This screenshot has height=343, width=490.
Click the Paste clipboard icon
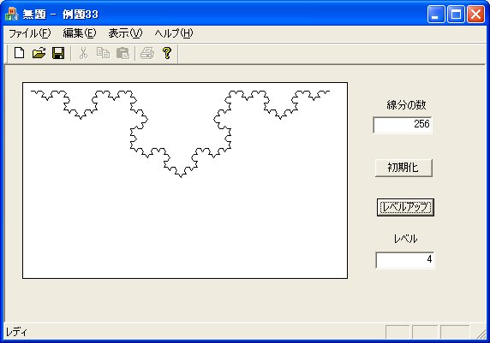click(x=122, y=53)
